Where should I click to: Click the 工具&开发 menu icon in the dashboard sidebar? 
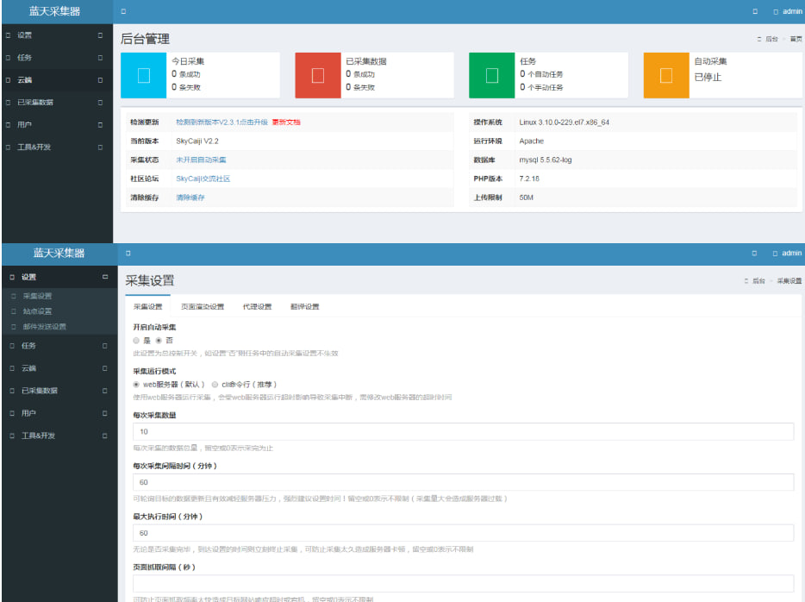(x=8, y=147)
